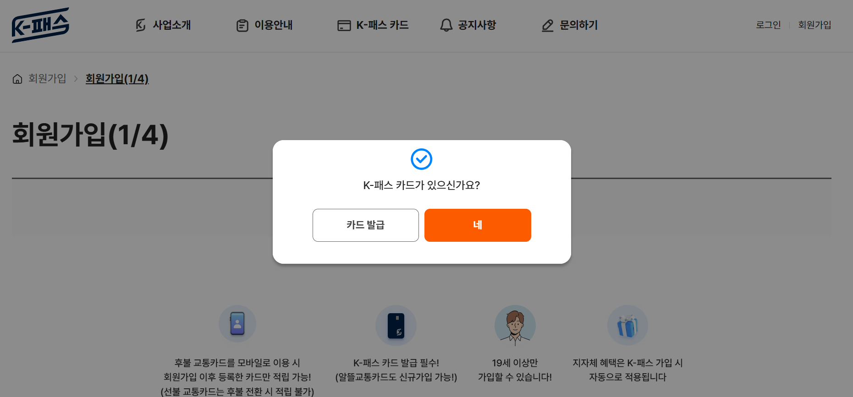
Task: Click the text '지자체 혜택은 K-패스 가입 시'
Action: (627, 363)
